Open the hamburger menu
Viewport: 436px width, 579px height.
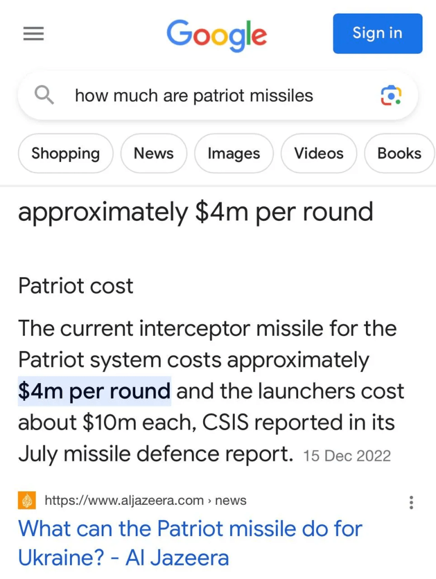coord(33,34)
